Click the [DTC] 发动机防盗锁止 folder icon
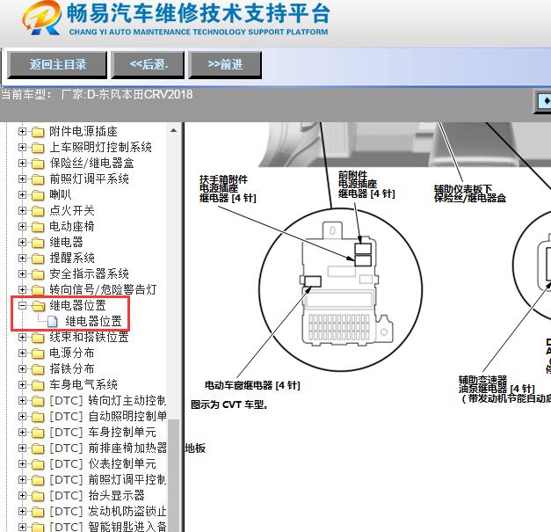Image resolution: width=551 pixels, height=532 pixels. (38, 512)
